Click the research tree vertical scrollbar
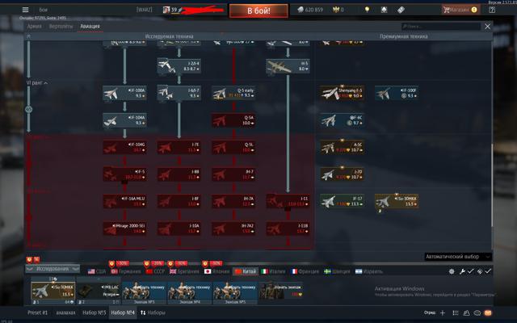Viewport: 517px width, 323px height. [x=492, y=185]
